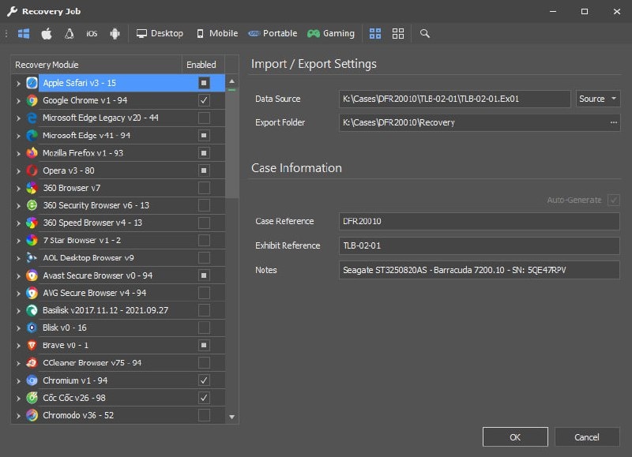Click the Brave browser lion icon
This screenshot has width=632, height=457.
[x=32, y=345]
